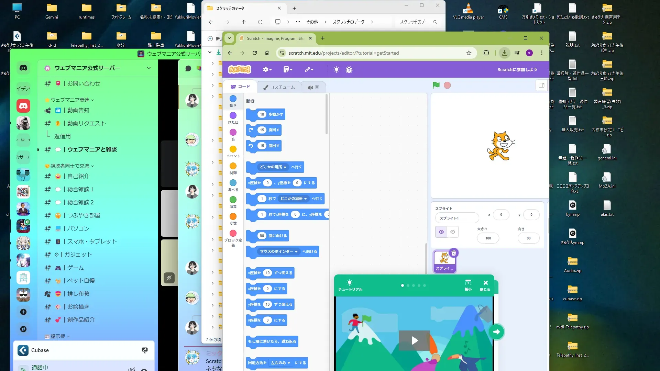Open Chrome downloads icon
Image resolution: width=660 pixels, height=371 pixels.
pos(504,53)
